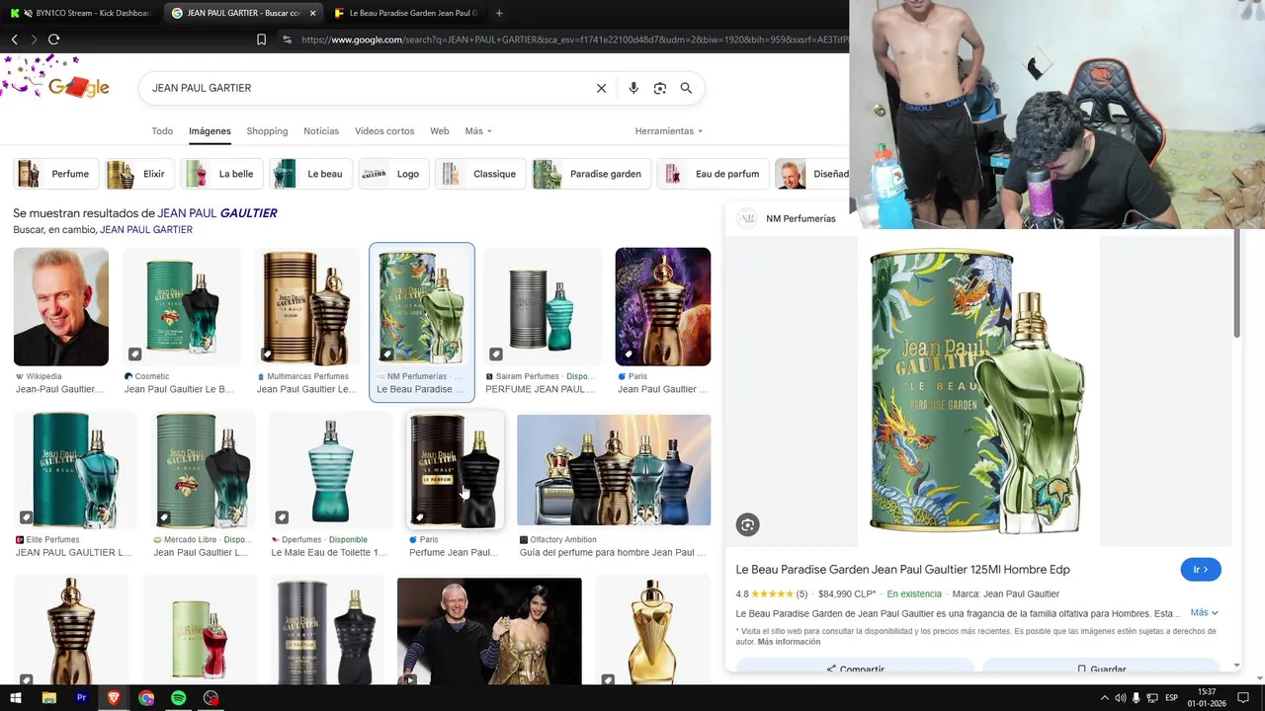Bookmark this page with the bookmark icon
The width and height of the screenshot is (1265, 711).
tap(261, 39)
